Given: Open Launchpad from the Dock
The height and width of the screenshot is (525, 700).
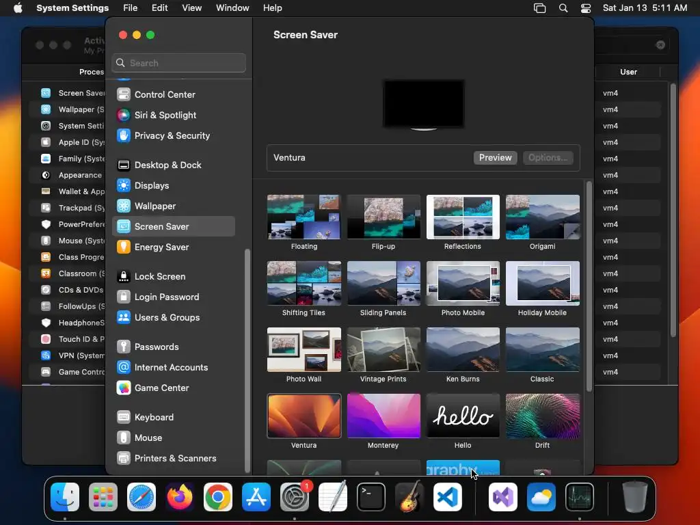Looking at the screenshot, I should click(103, 497).
